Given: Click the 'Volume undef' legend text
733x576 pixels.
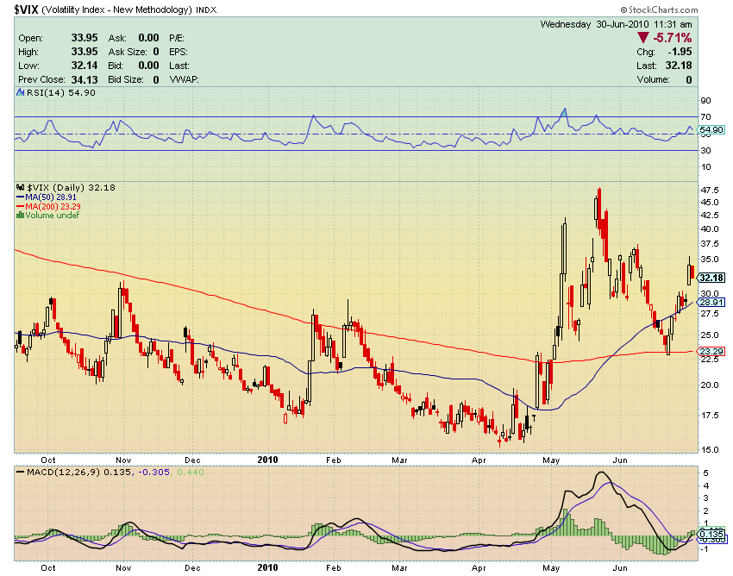Looking at the screenshot, I should (53, 215).
